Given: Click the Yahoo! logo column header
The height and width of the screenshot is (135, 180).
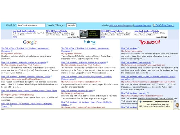Looking at the screenshot, I should click(x=149, y=42).
